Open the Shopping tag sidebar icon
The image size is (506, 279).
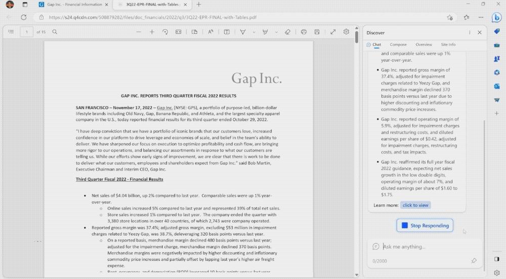coord(497,31)
